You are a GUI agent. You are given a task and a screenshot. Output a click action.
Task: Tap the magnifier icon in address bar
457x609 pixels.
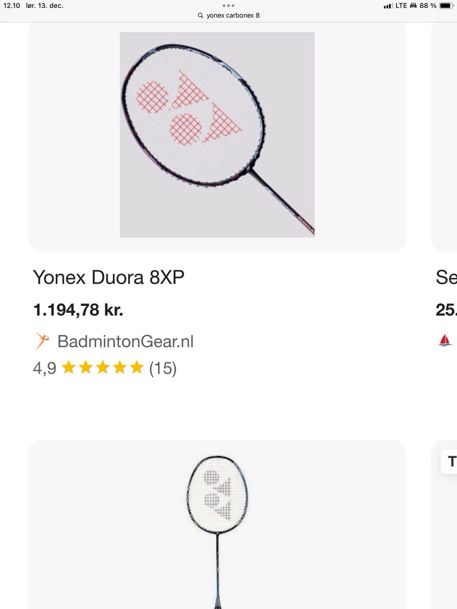tap(200, 15)
